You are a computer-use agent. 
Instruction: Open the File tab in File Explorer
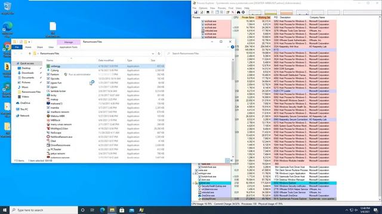click(x=17, y=47)
